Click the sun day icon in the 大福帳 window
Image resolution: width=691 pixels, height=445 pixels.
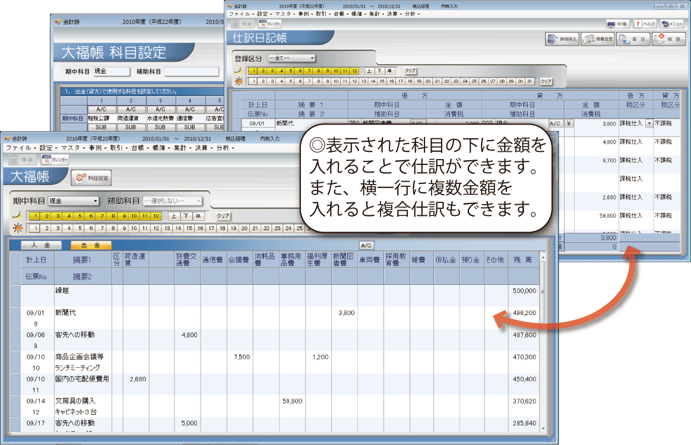[18, 228]
